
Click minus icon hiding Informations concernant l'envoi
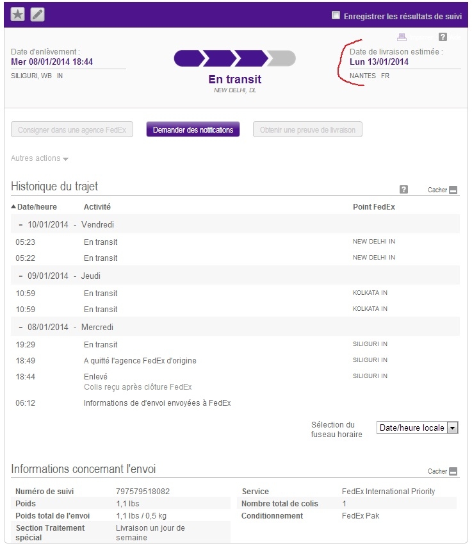pyautogui.click(x=453, y=472)
